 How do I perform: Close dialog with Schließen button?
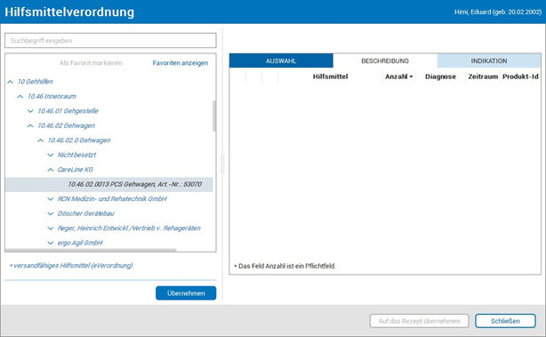click(505, 321)
